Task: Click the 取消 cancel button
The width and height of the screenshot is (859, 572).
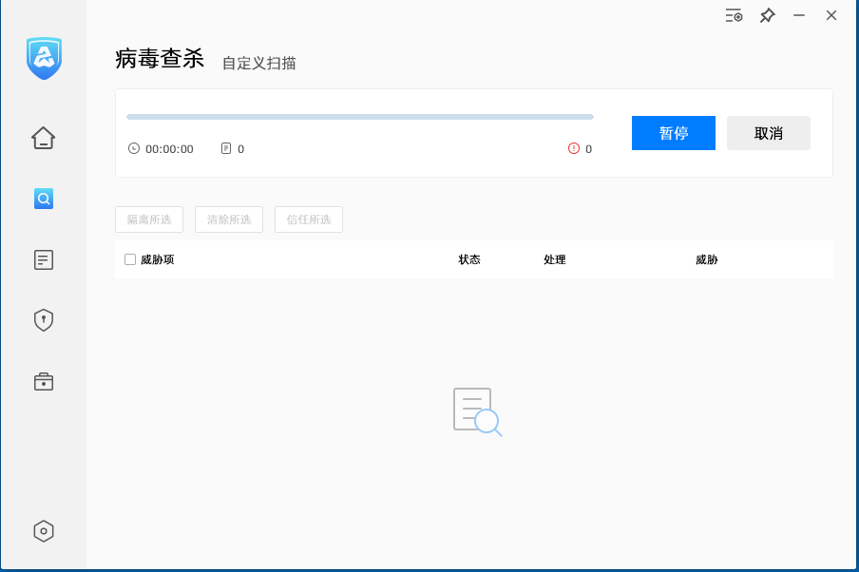Action: 768,133
